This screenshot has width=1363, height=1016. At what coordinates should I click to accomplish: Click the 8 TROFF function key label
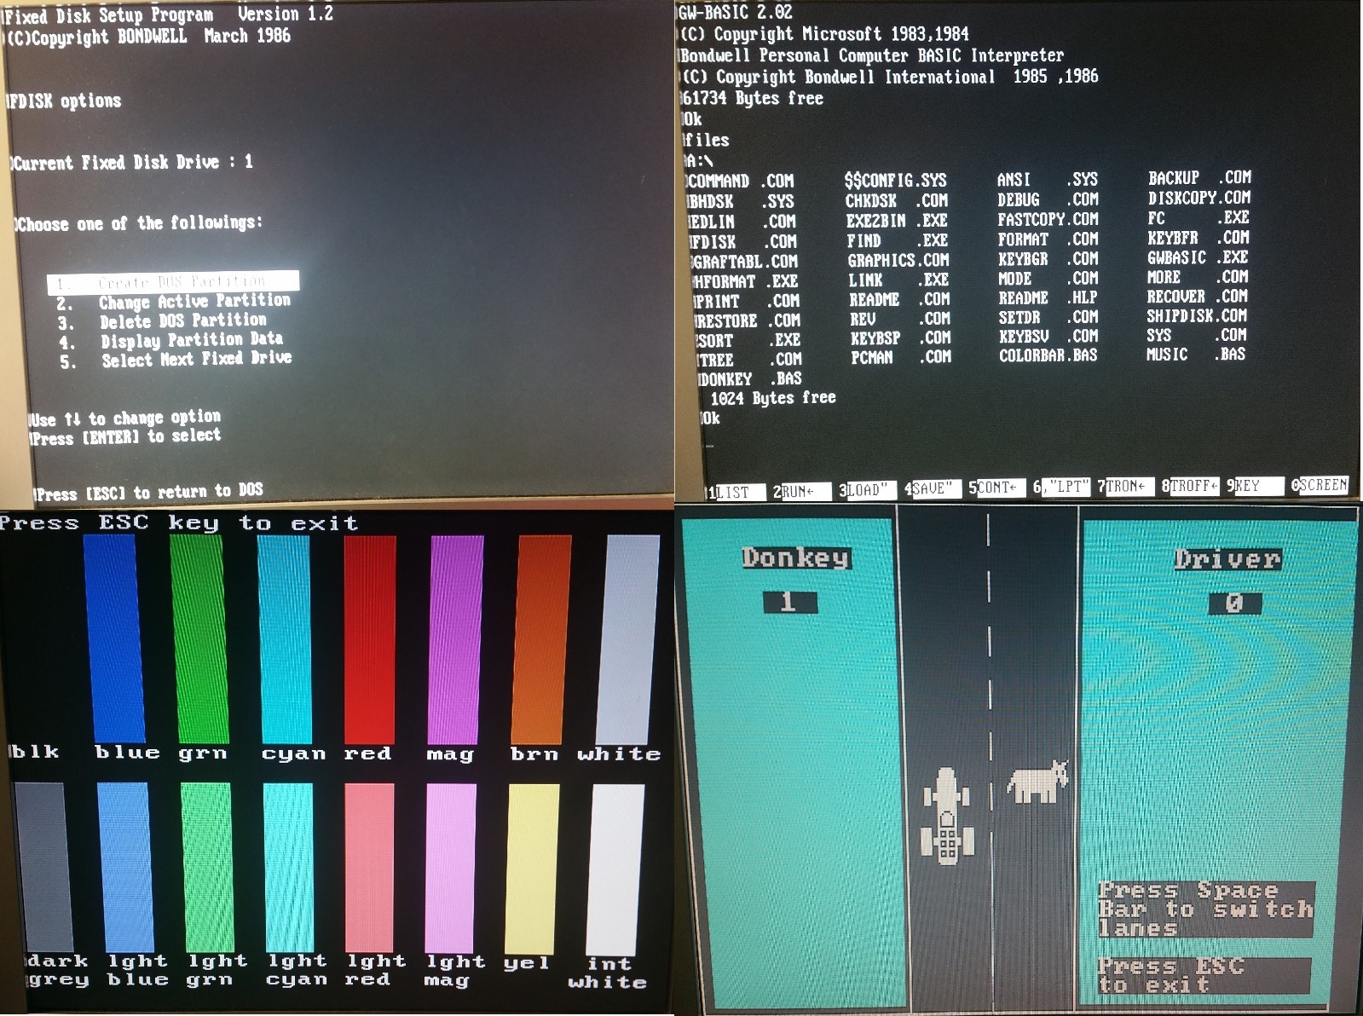coord(1190,486)
